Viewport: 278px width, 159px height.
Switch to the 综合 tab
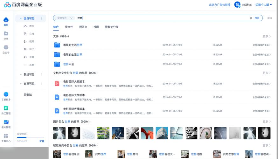(x=56, y=27)
